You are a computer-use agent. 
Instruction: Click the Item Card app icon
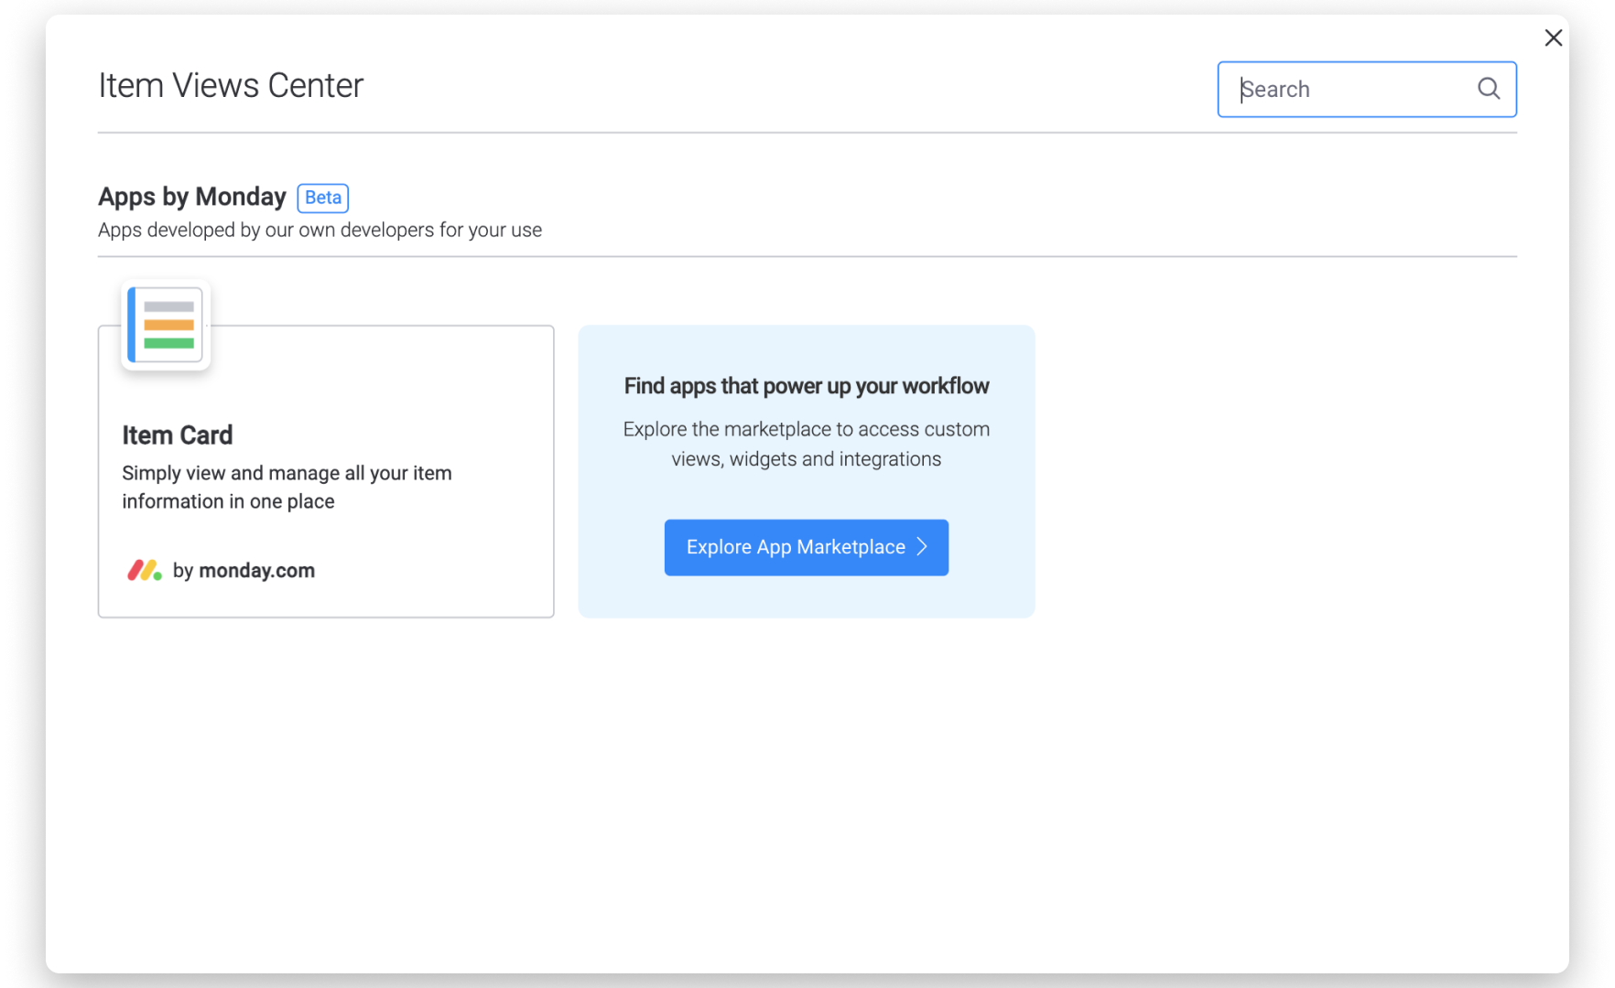click(166, 325)
